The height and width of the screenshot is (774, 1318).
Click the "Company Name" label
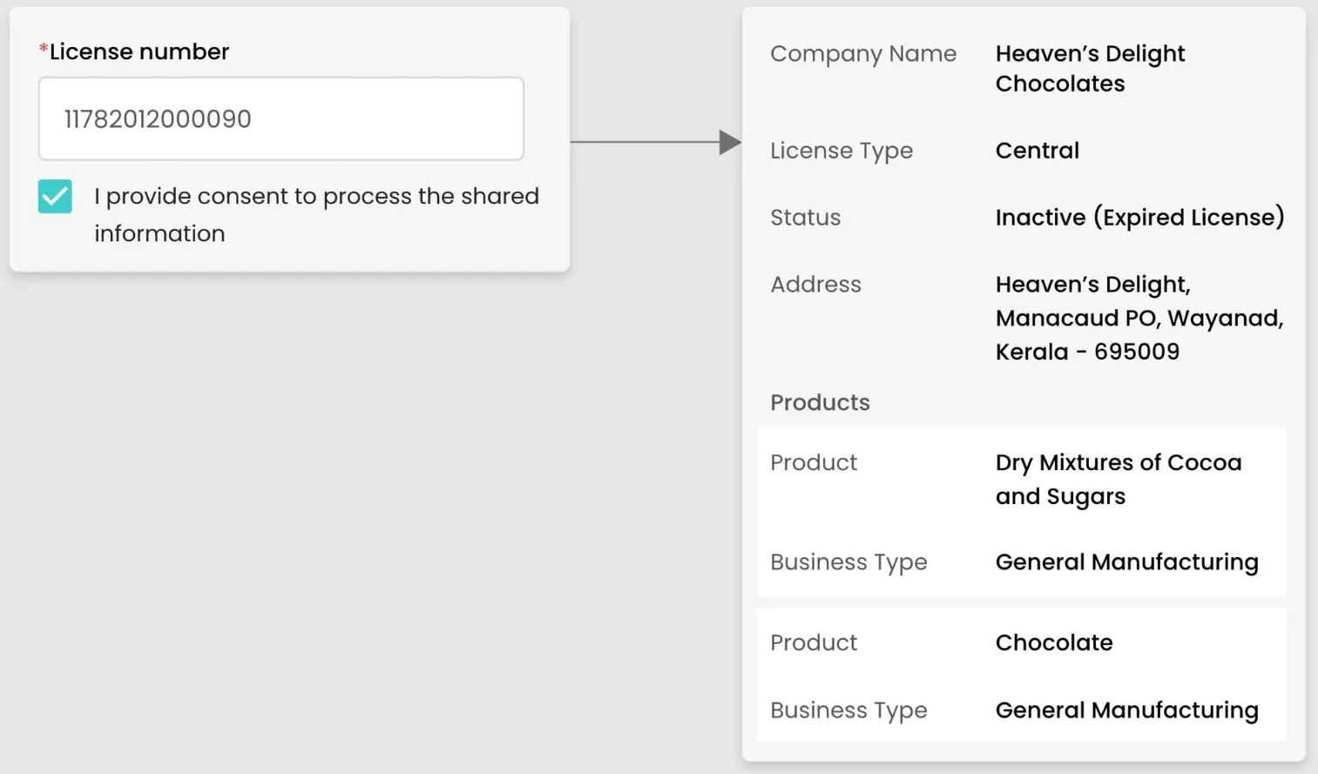tap(863, 54)
